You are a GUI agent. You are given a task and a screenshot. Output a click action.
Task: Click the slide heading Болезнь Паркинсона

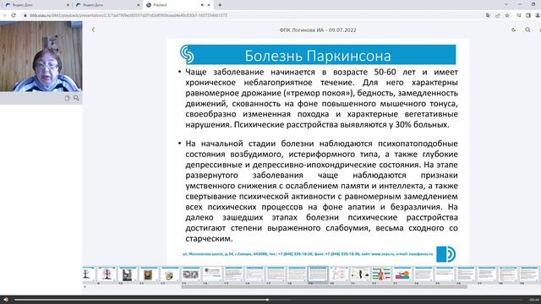coord(318,56)
